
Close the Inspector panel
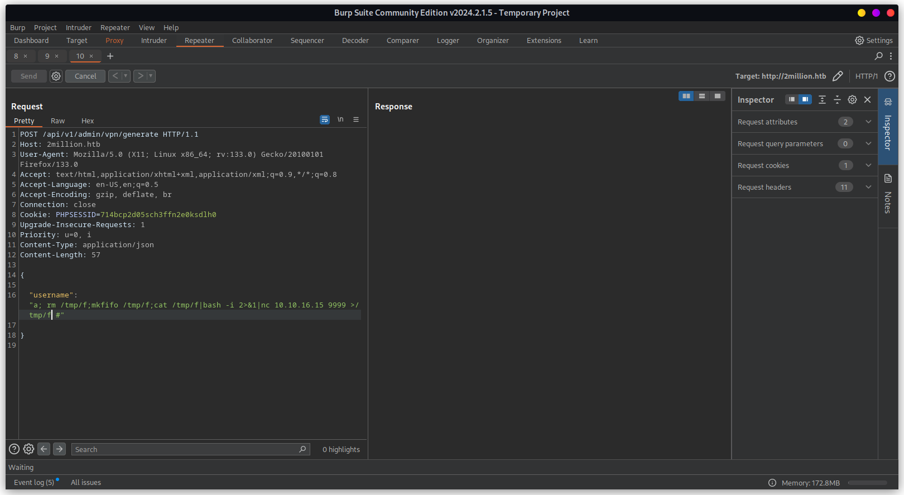tap(867, 99)
